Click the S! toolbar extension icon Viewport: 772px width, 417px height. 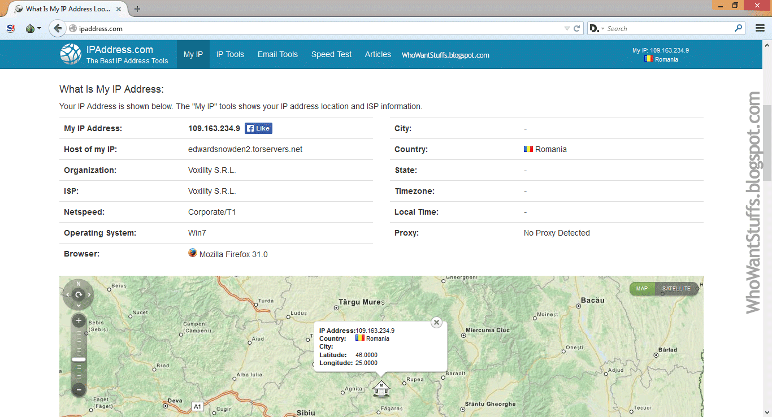pos(11,28)
